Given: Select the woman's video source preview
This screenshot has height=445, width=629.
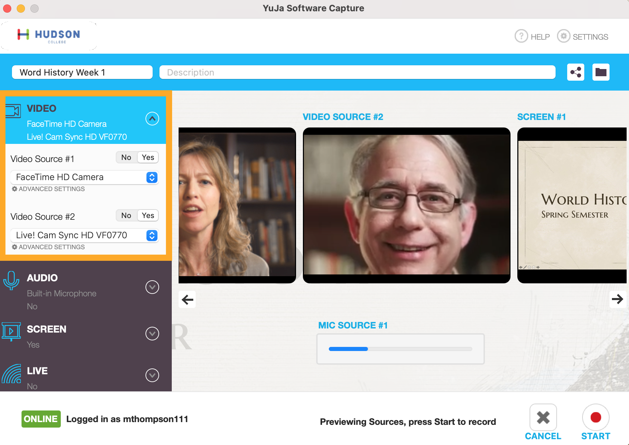Looking at the screenshot, I should [237, 205].
